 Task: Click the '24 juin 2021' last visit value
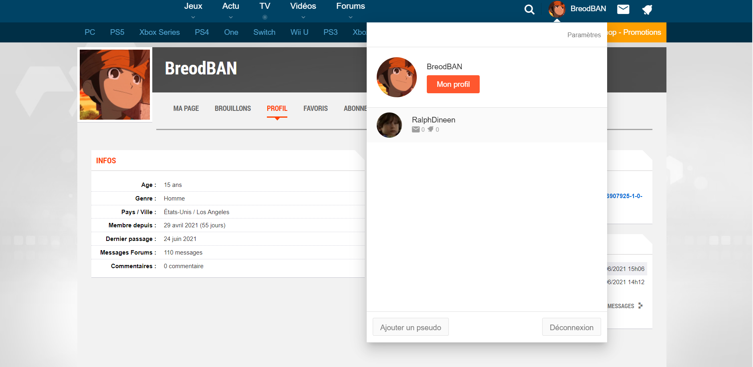(x=180, y=239)
